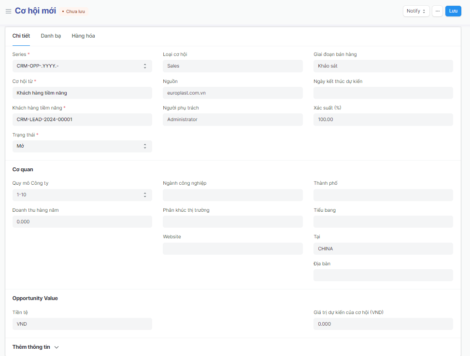The height and width of the screenshot is (356, 470).
Task: Select the Chi tiết tab
Action: 21,36
